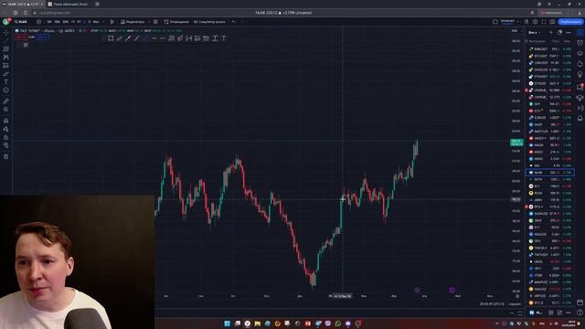The height and width of the screenshot is (329, 585).
Task: Take a chart snapshot camera icon
Action: [552, 22]
